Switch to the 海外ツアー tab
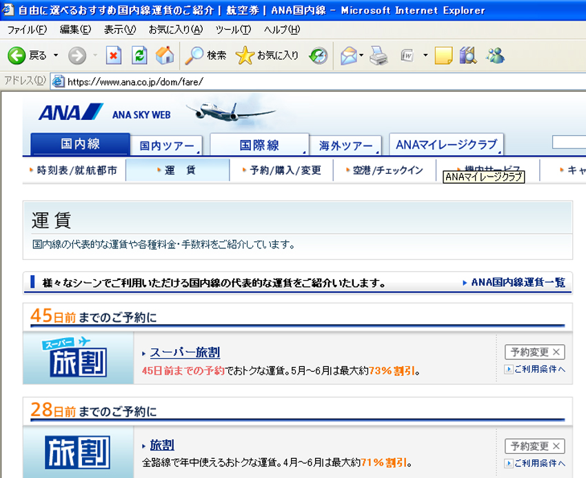586x478 pixels. click(345, 146)
